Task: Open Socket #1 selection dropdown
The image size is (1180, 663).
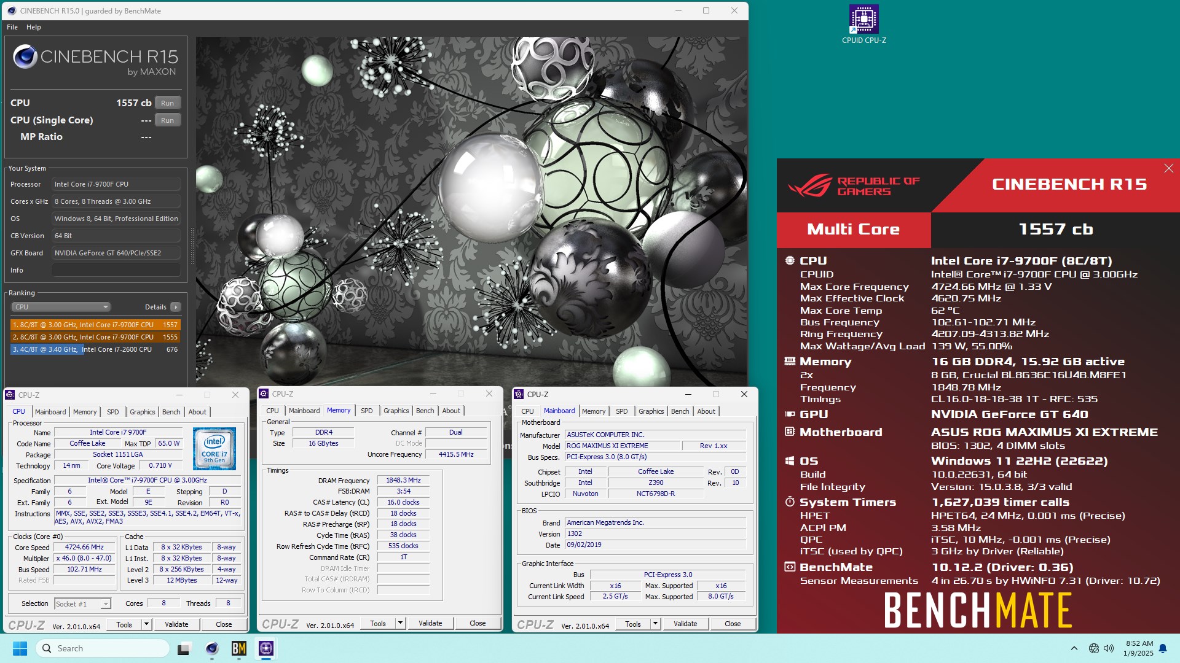Action: point(82,603)
